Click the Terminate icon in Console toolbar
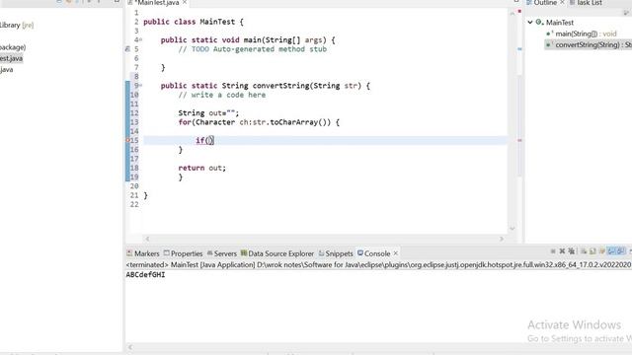Viewport: 632px width, 355px height. (x=553, y=251)
